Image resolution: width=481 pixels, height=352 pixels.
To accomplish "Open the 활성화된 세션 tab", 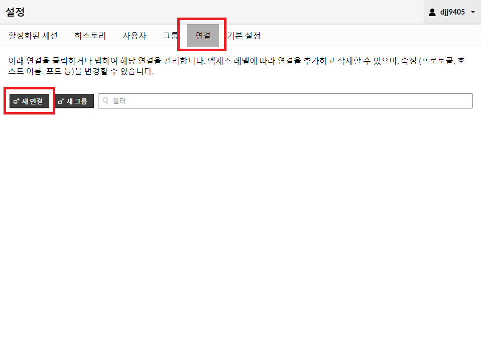I will [33, 36].
